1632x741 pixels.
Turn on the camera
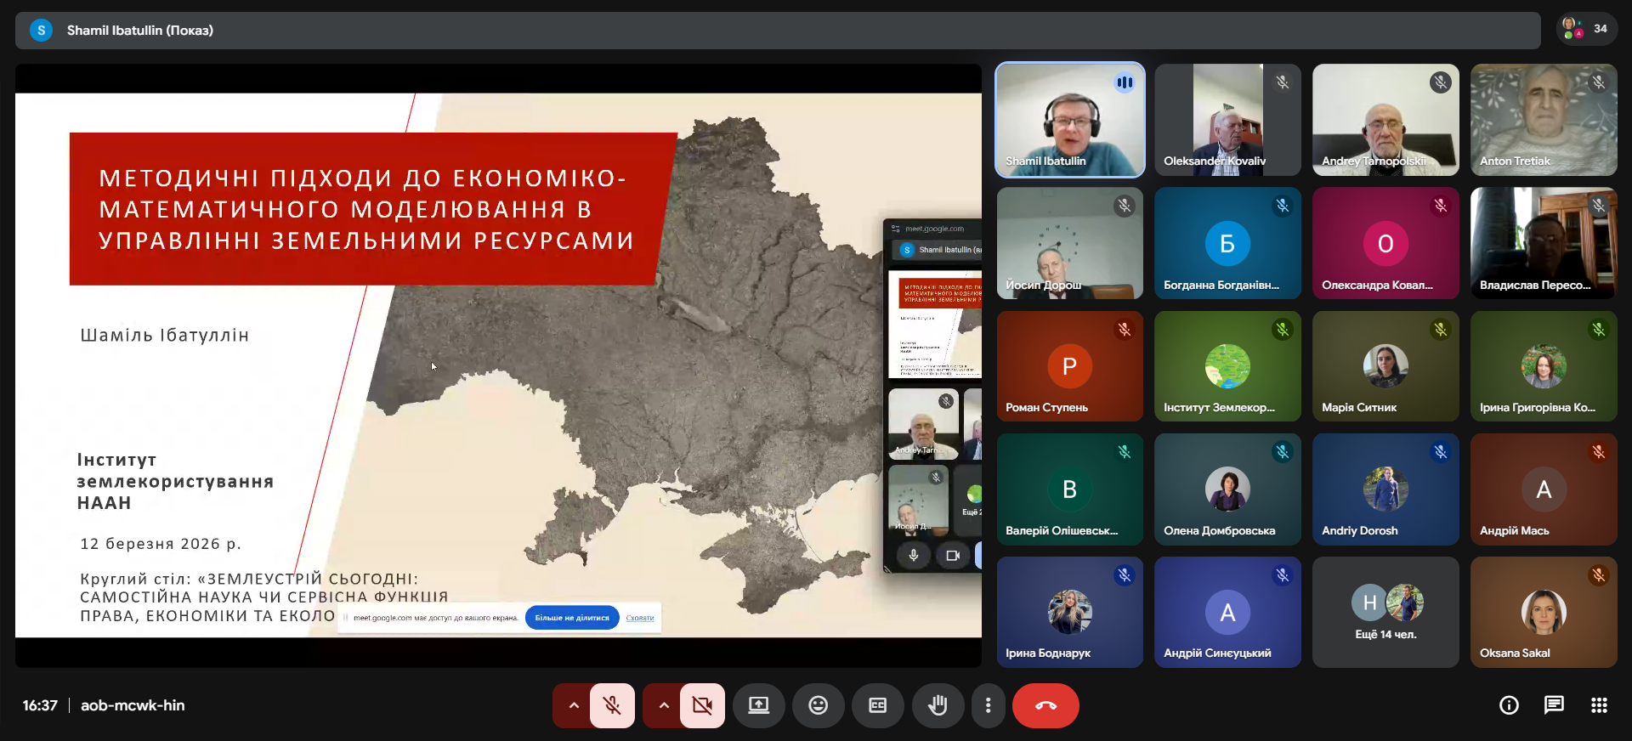point(702,705)
